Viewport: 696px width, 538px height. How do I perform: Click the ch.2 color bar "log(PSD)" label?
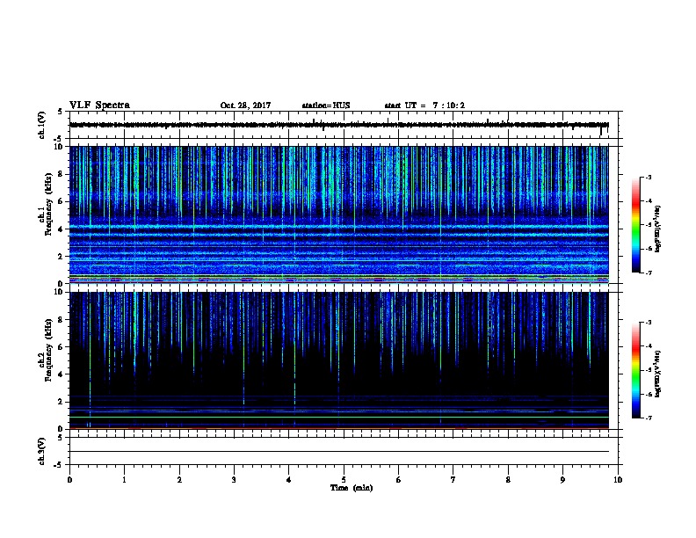658,374
